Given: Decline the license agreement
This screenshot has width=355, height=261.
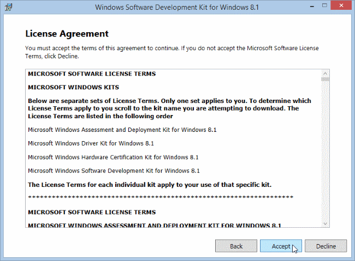Looking at the screenshot, I should [326, 246].
